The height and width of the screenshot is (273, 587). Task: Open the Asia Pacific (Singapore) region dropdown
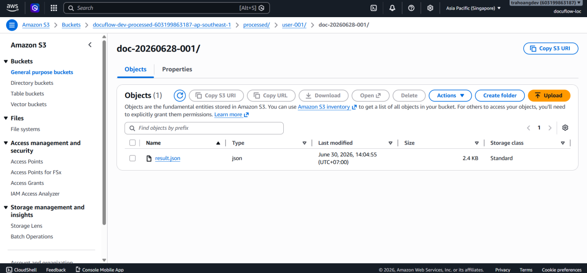pyautogui.click(x=473, y=8)
